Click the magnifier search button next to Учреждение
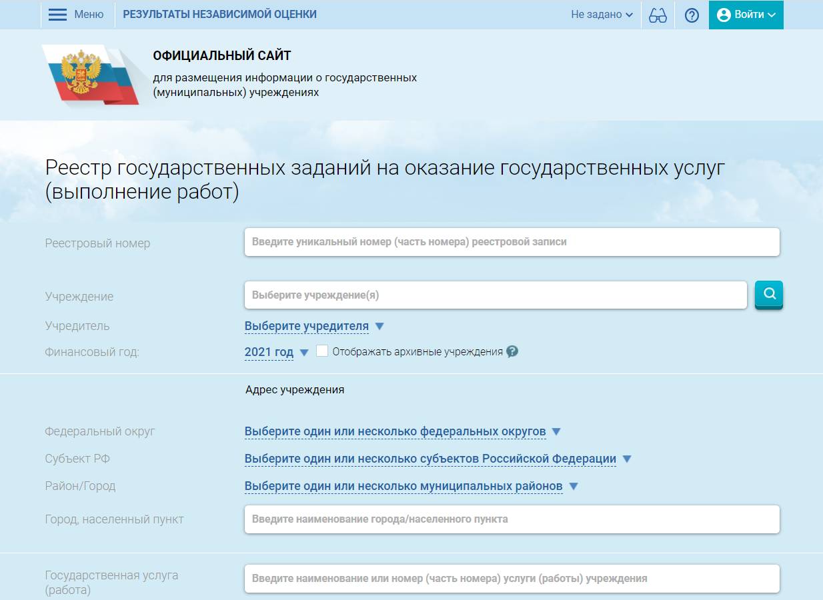823x600 pixels. 769,294
